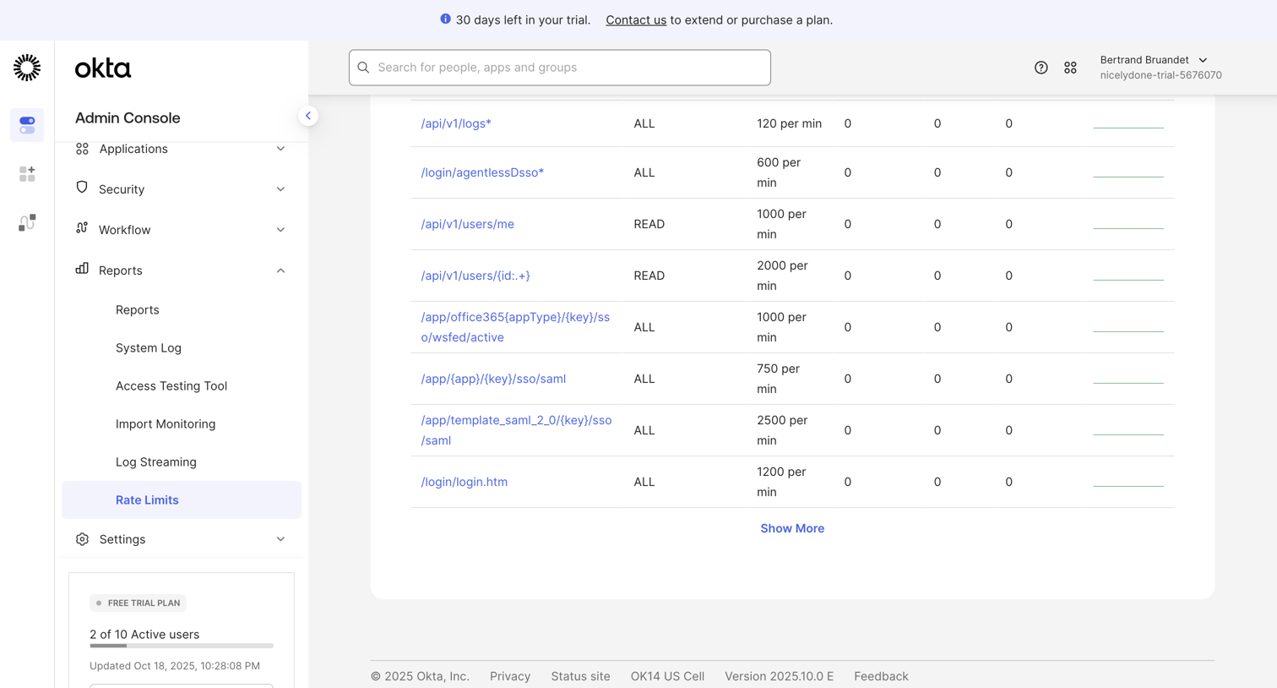The width and height of the screenshot is (1277, 688).
Task: Click the OK14 US Cell footer text
Action: pos(667,676)
